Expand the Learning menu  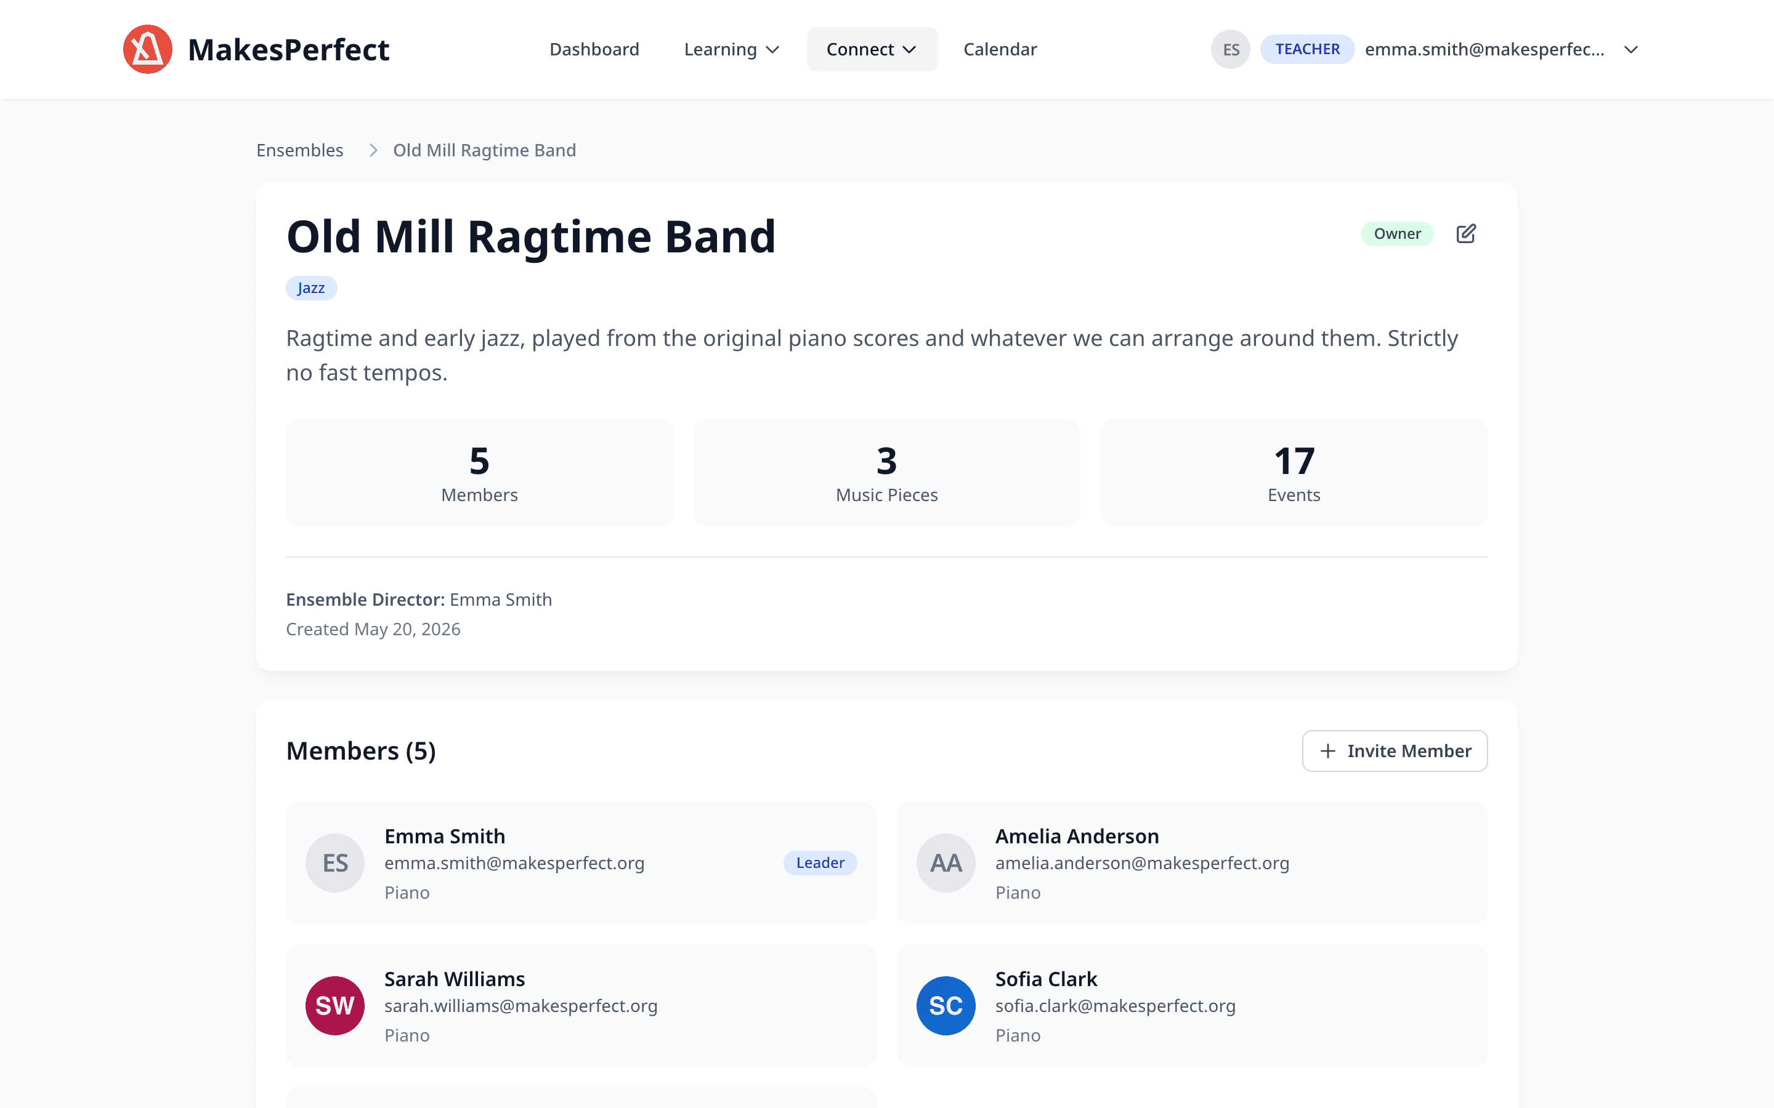click(732, 49)
